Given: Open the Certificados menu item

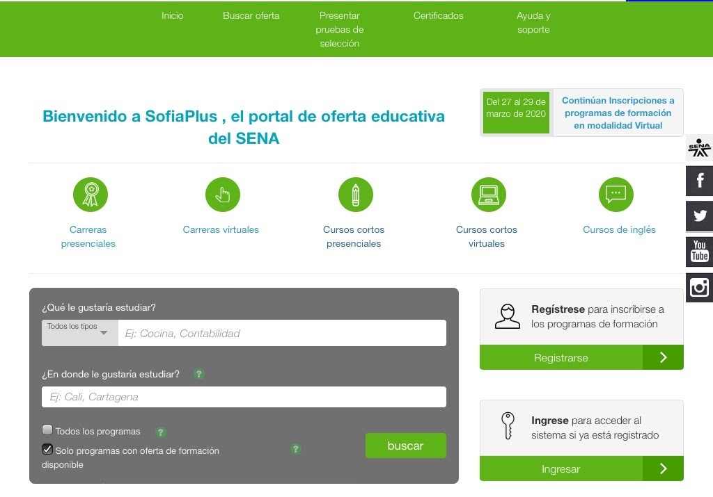Looking at the screenshot, I should point(438,15).
